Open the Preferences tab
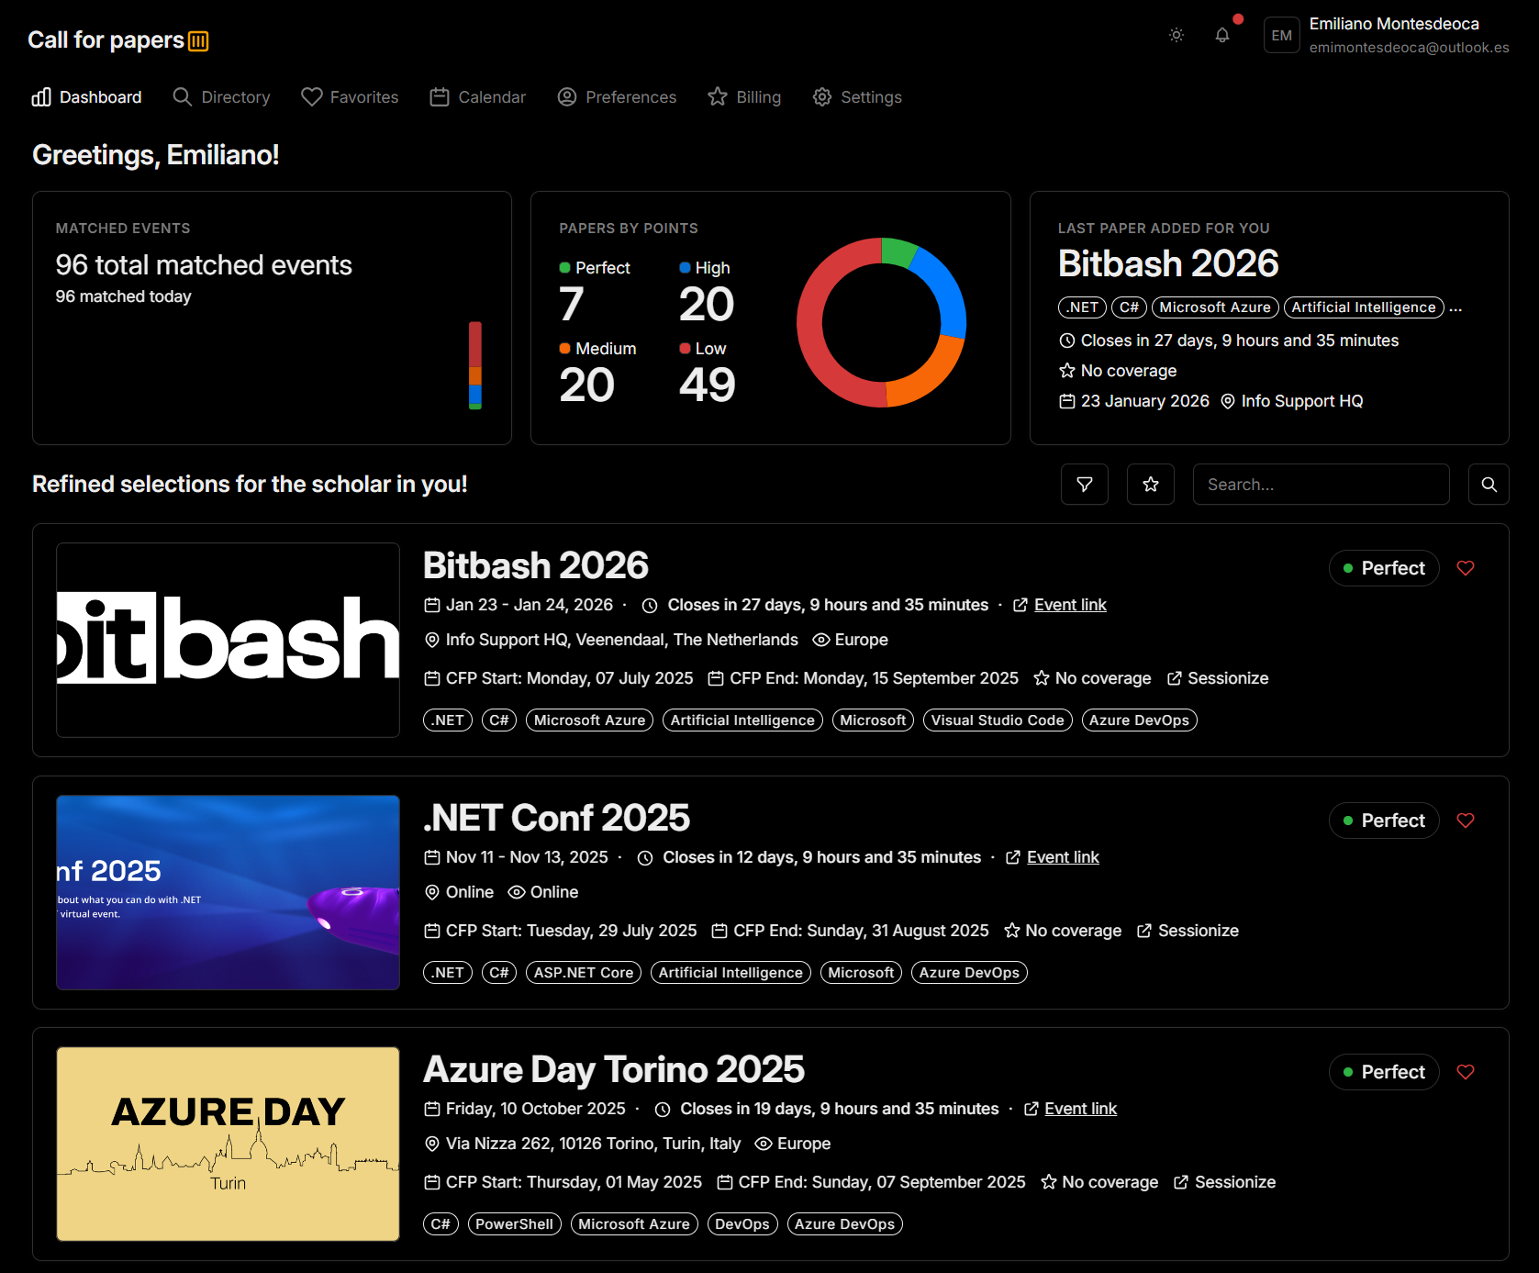The image size is (1539, 1273). (x=617, y=97)
